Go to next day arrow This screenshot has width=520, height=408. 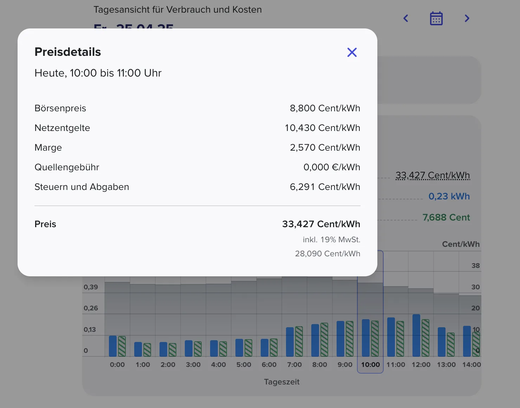click(x=467, y=18)
